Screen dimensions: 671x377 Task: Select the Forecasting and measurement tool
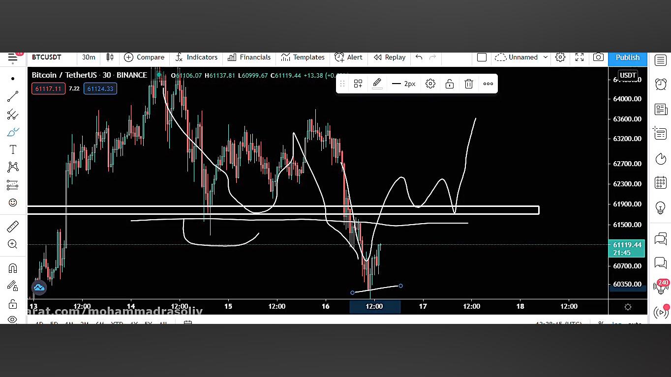[x=13, y=185]
